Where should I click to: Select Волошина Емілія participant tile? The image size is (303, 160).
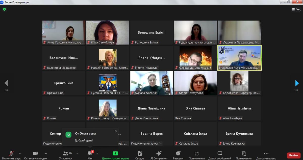coord(151,33)
